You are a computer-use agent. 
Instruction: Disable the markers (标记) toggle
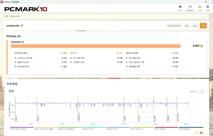pyautogui.click(x=202, y=133)
